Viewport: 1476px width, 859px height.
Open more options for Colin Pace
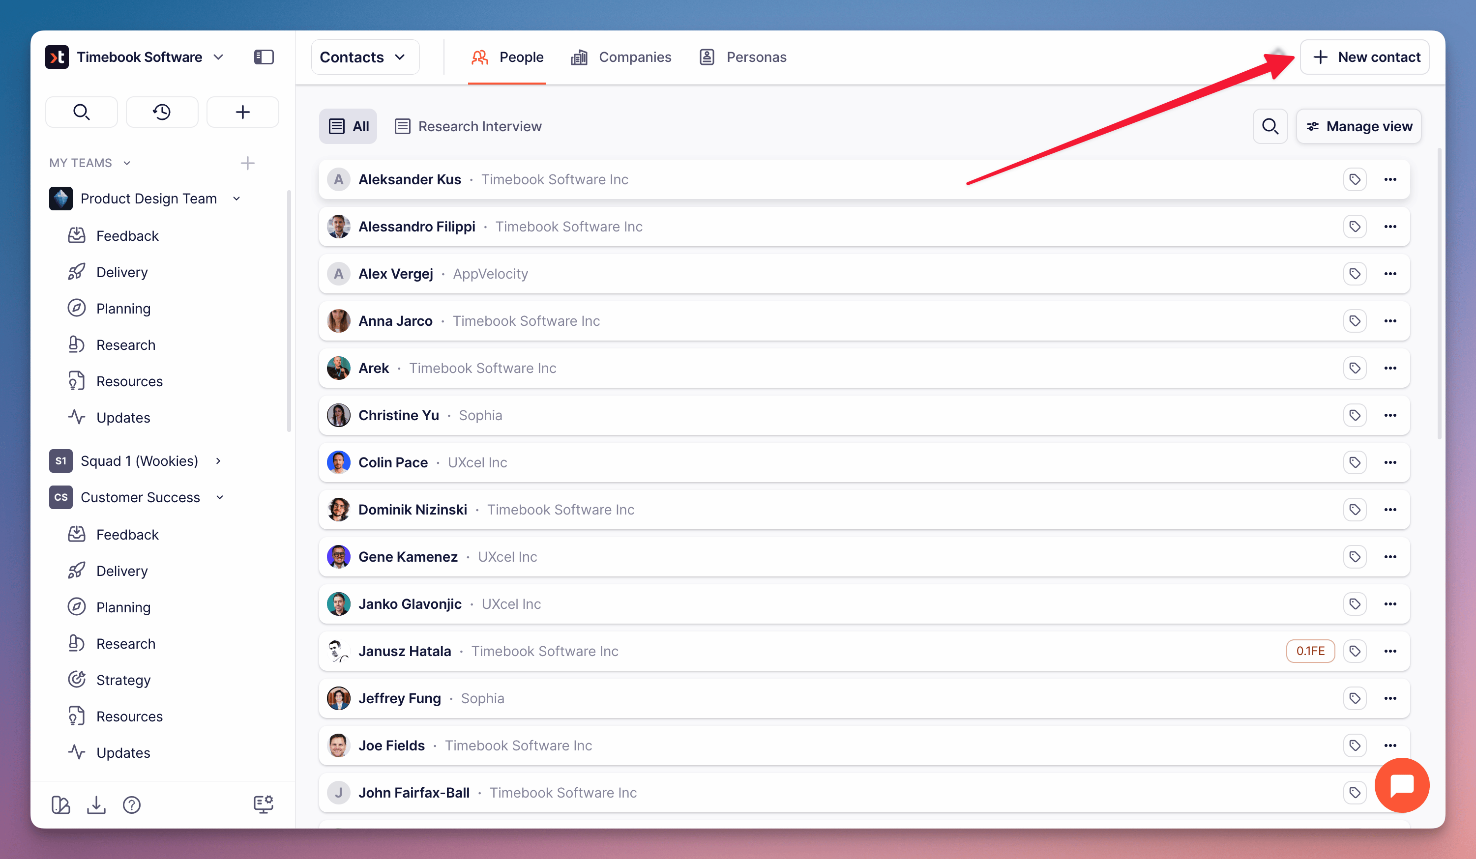coord(1390,462)
